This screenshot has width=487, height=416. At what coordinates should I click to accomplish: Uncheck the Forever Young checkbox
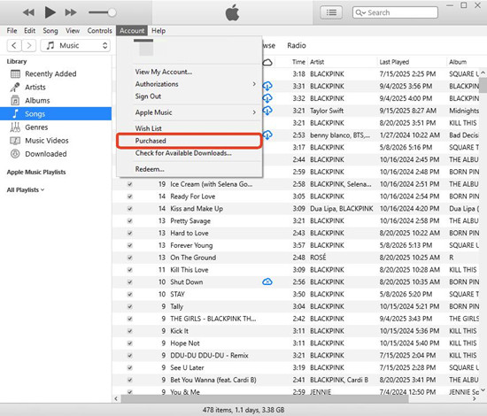130,245
